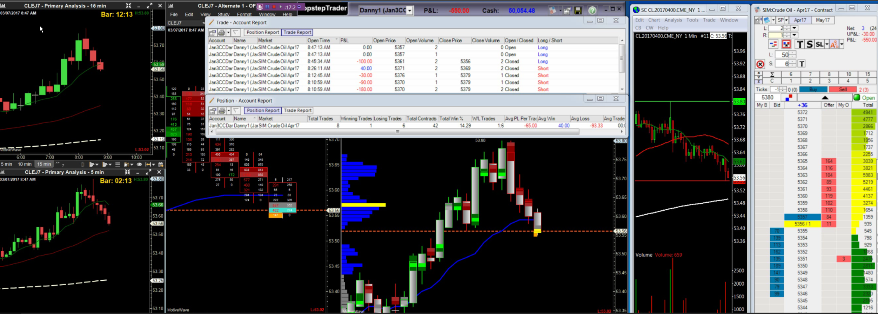Select the 15 min timeframe button
This screenshot has width=878, height=314.
[44, 164]
